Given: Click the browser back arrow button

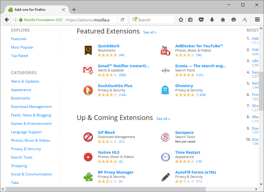Looking at the screenshot, I should pos(7,20).
